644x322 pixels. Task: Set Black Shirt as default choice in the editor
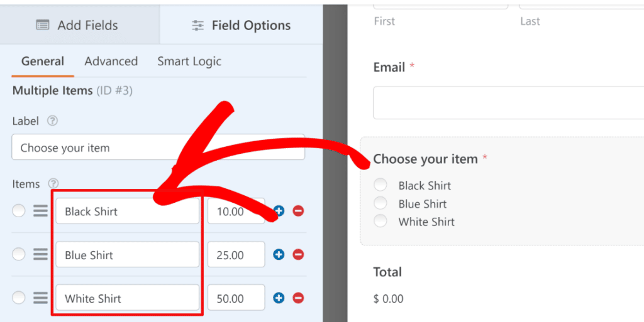[19, 211]
